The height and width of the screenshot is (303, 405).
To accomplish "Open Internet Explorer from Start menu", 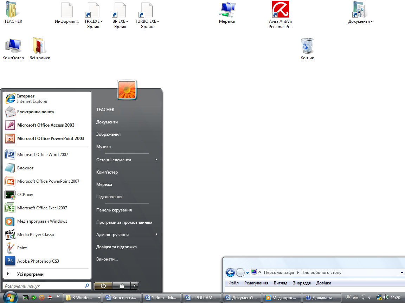I will [x=47, y=99].
